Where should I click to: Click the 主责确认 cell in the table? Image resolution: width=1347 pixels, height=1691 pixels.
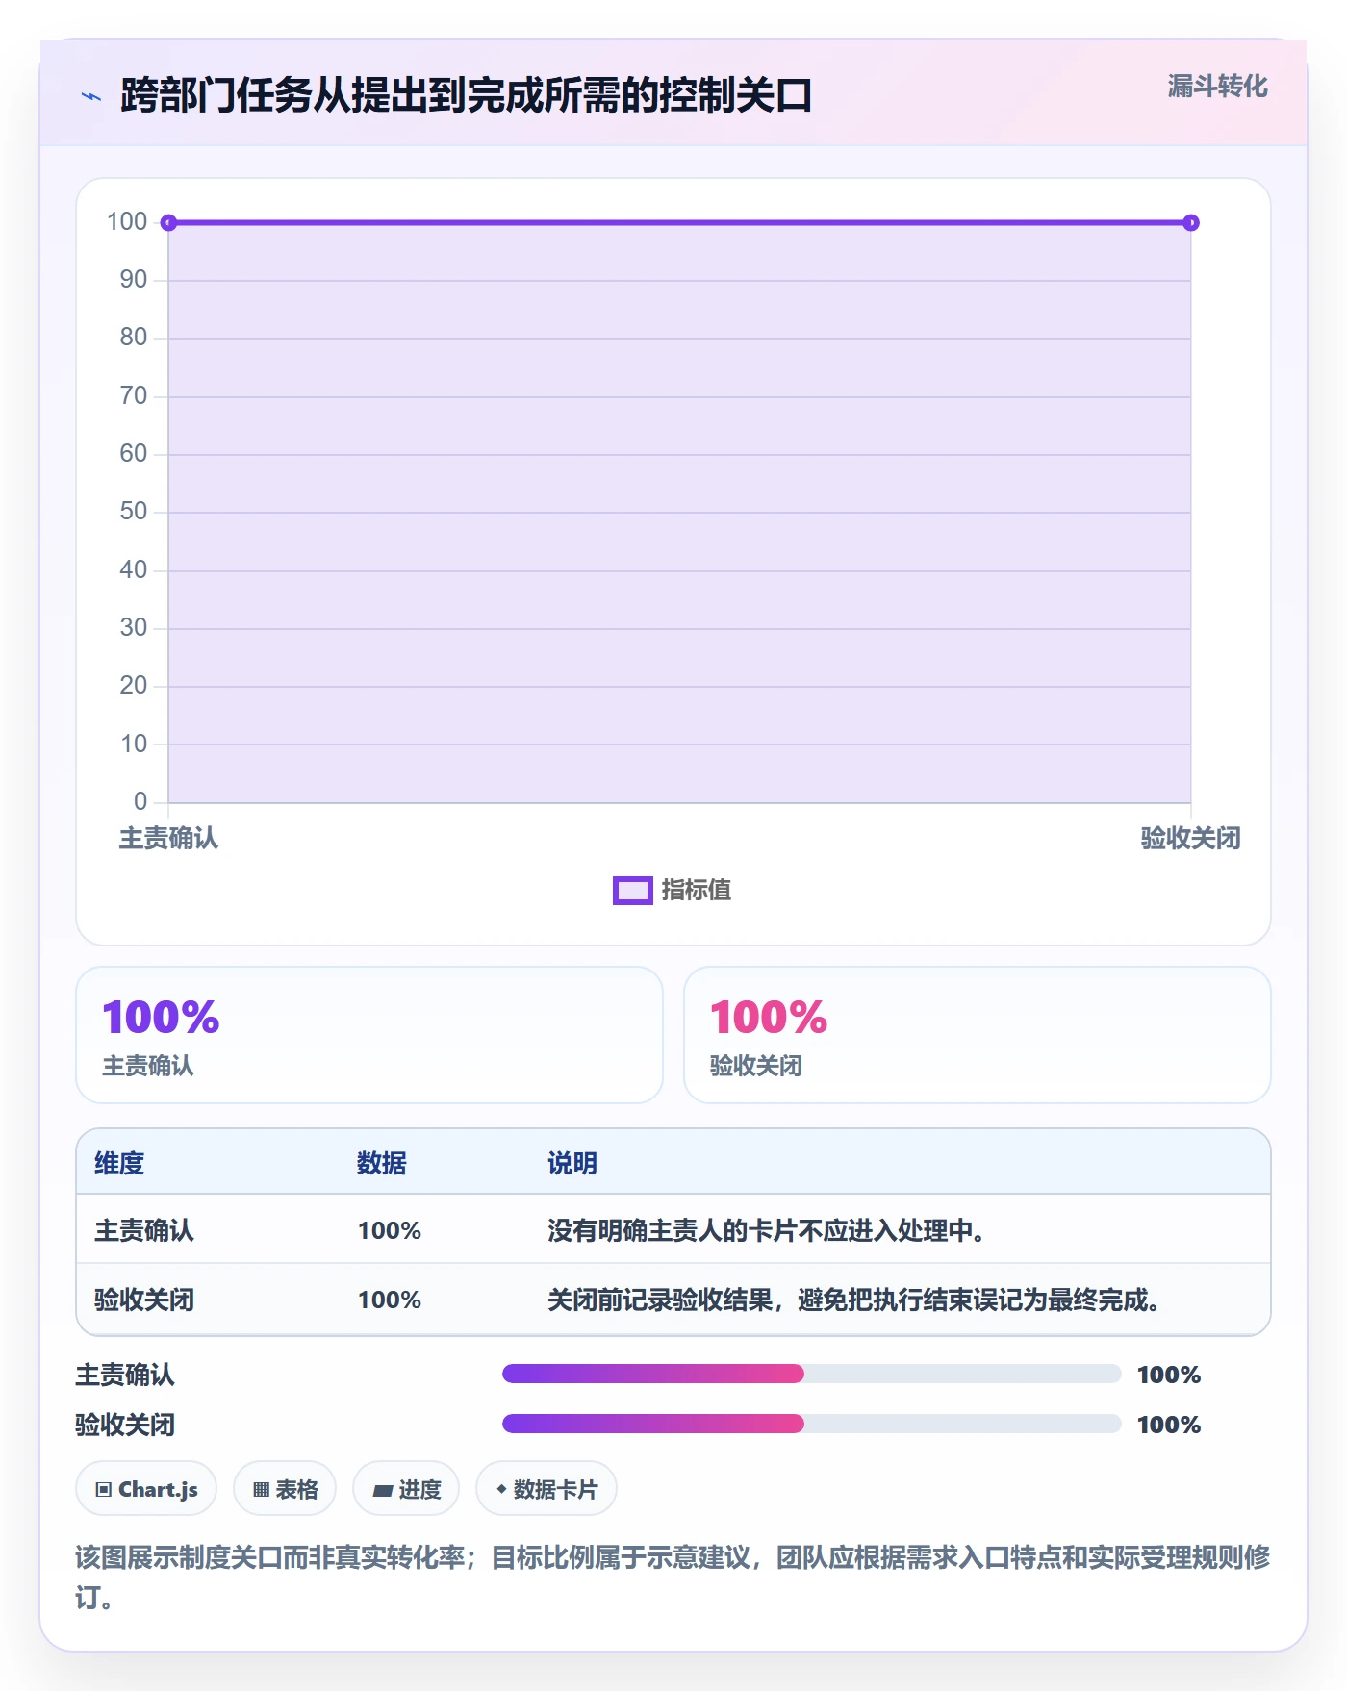click(x=144, y=1231)
